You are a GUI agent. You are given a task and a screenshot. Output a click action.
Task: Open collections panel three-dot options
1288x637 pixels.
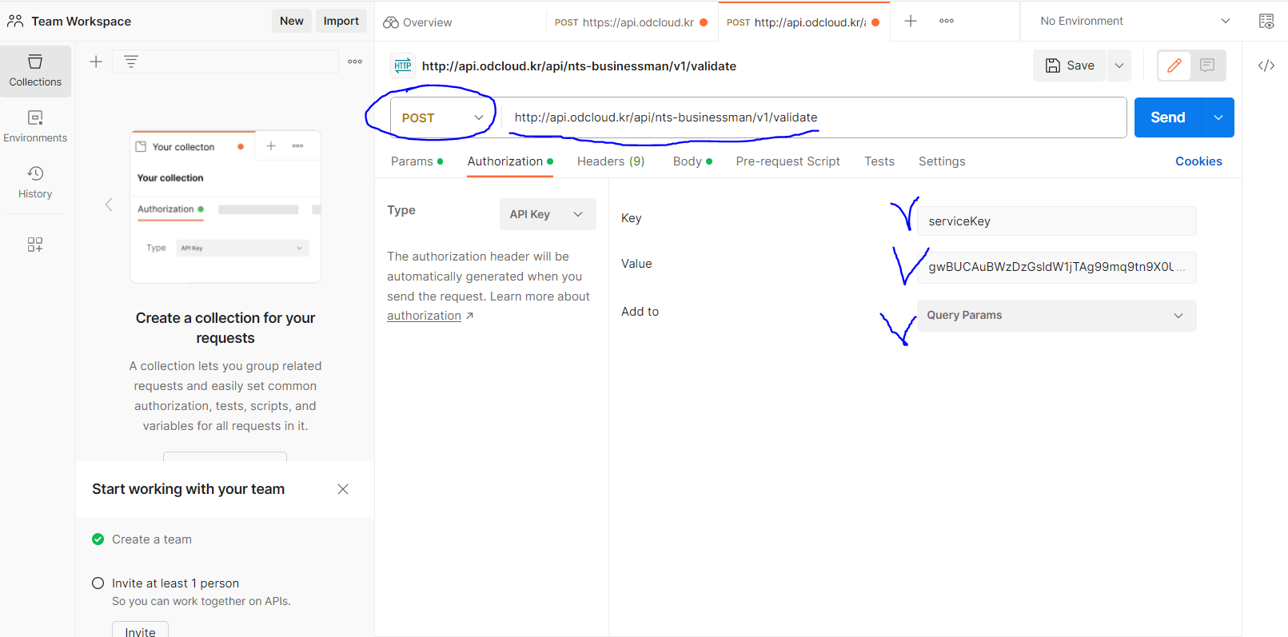(355, 62)
